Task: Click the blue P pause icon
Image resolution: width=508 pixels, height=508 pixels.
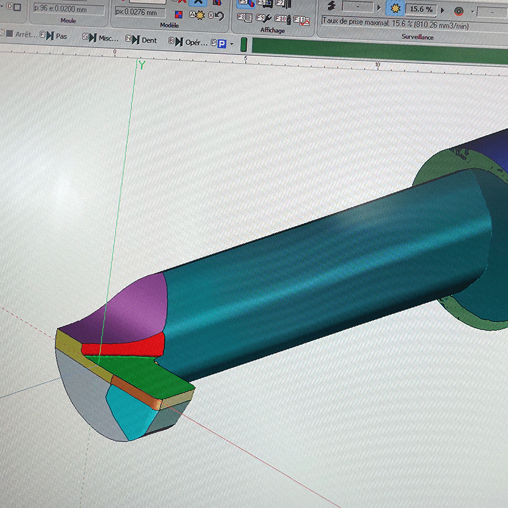Action: click(221, 44)
